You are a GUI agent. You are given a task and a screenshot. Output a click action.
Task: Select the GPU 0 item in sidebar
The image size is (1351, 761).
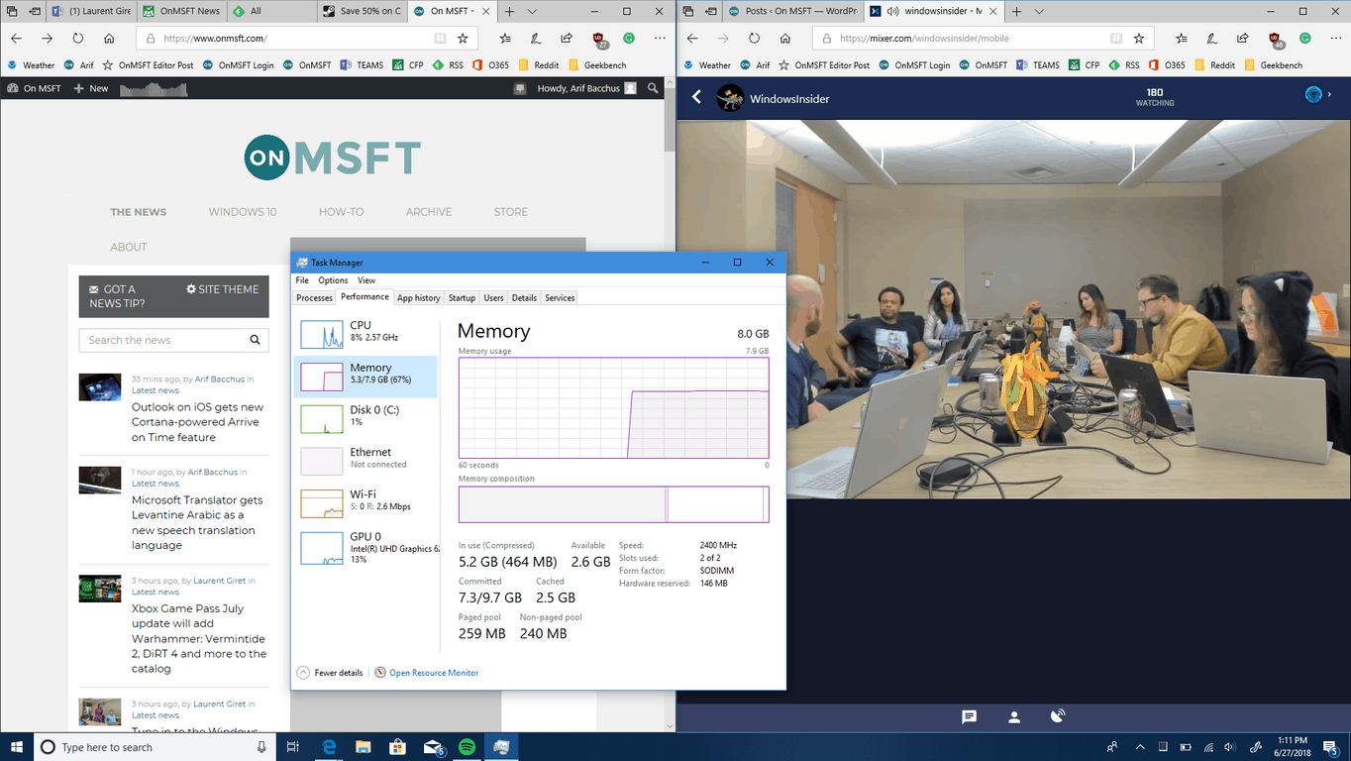[x=366, y=547]
